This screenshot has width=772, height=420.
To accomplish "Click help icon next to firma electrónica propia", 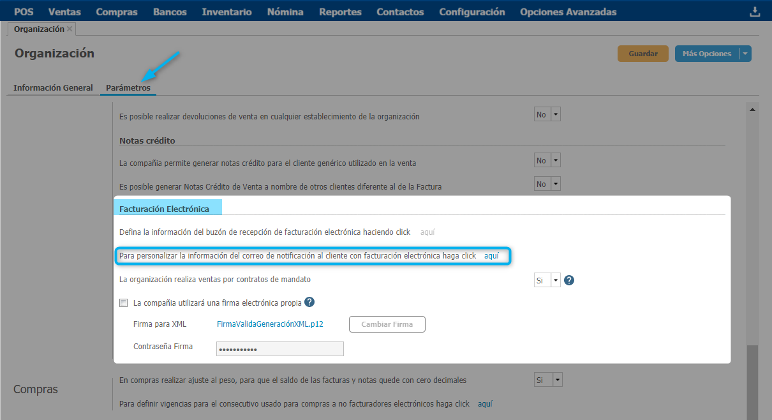I will [x=310, y=303].
